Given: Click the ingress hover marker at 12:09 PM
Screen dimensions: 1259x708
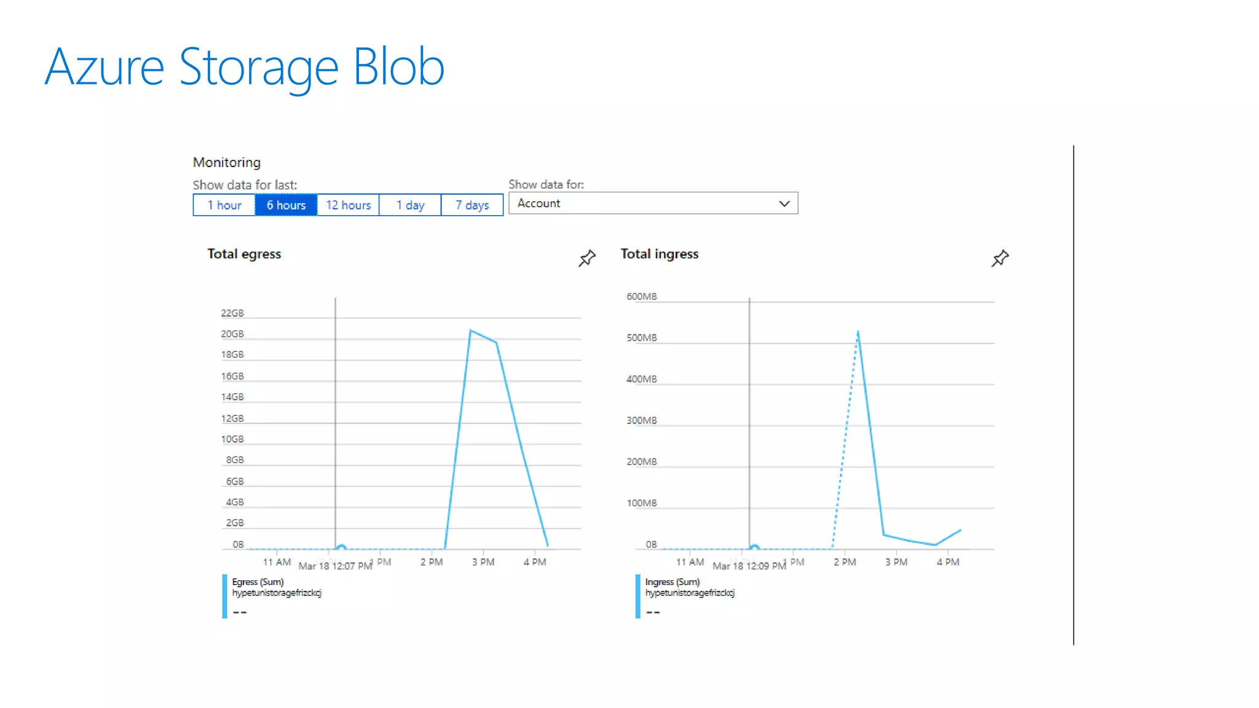Looking at the screenshot, I should (x=755, y=548).
